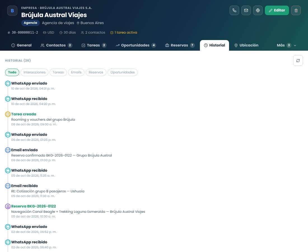
Task: Click the green Editar button
Action: [x=277, y=10]
